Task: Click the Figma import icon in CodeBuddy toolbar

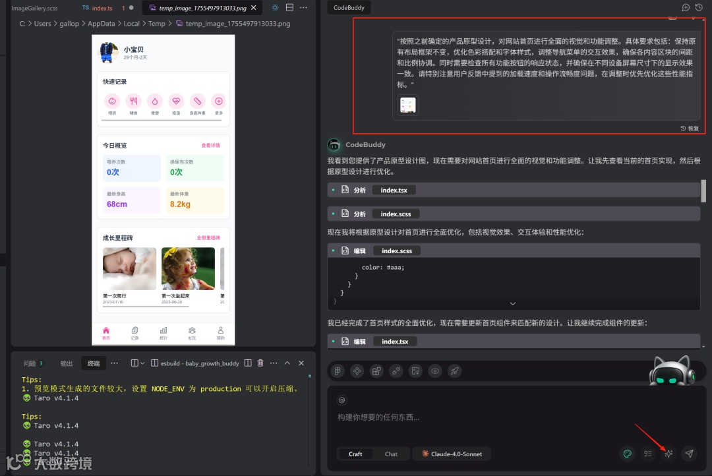Action: pyautogui.click(x=338, y=371)
